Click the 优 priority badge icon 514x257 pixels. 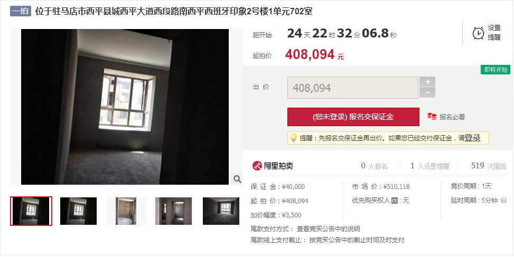click(x=395, y=201)
